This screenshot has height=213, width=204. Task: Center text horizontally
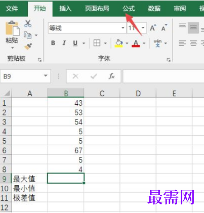tap(193, 43)
